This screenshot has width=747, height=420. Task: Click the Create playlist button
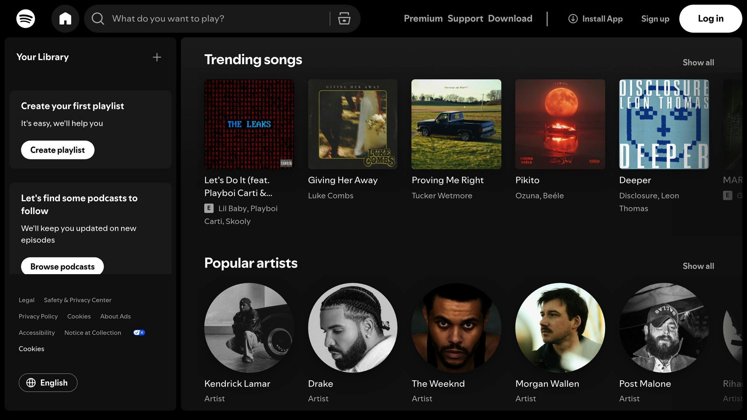(57, 150)
